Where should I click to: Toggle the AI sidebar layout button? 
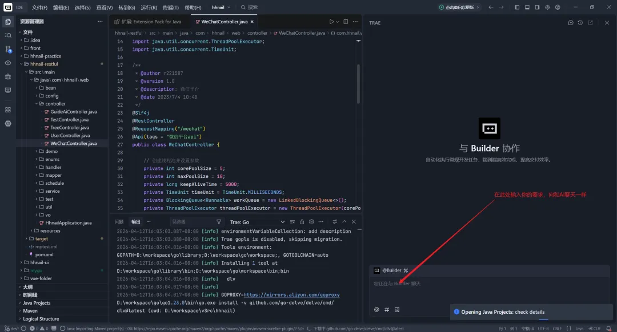(537, 7)
